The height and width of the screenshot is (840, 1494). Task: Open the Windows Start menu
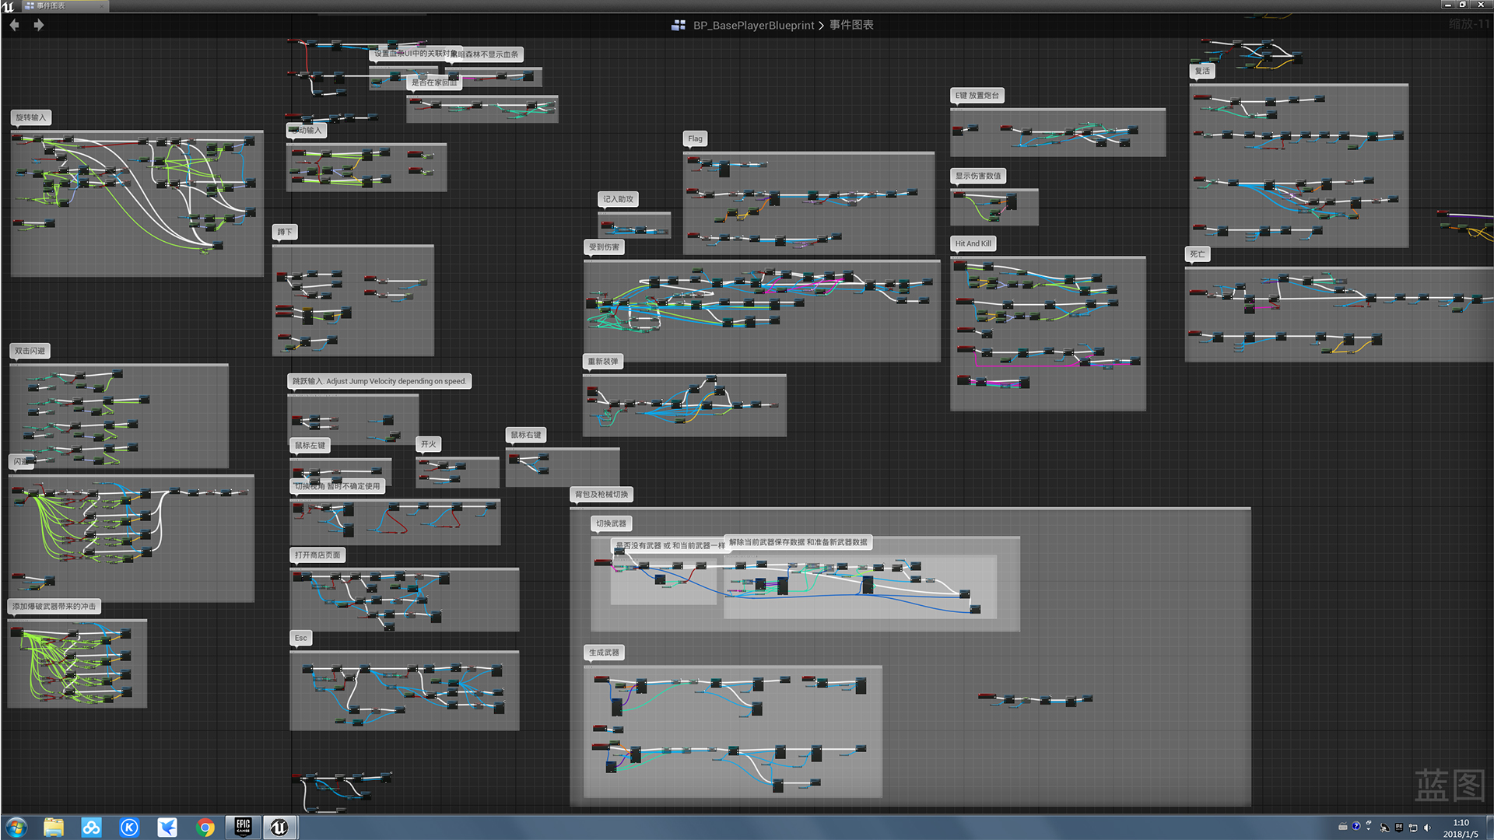click(x=16, y=827)
